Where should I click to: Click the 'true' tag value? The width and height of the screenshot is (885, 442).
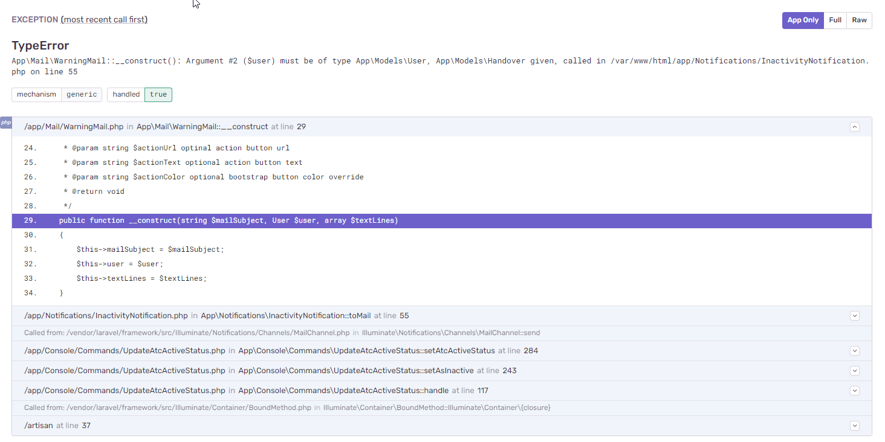click(158, 95)
